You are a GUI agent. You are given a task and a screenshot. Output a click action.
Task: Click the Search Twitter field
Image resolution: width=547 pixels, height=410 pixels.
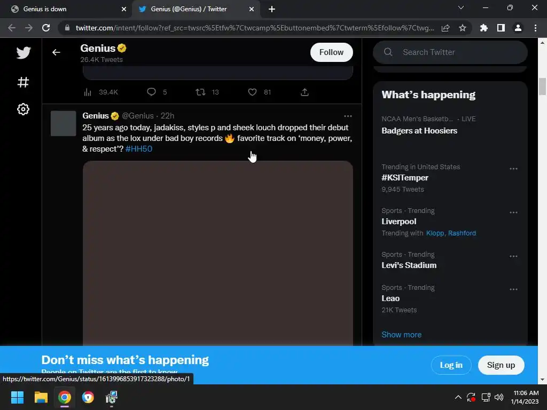pos(450,52)
